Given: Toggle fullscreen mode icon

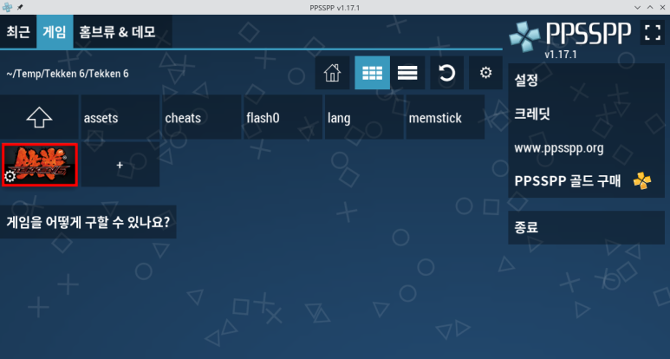Looking at the screenshot, I should [653, 32].
